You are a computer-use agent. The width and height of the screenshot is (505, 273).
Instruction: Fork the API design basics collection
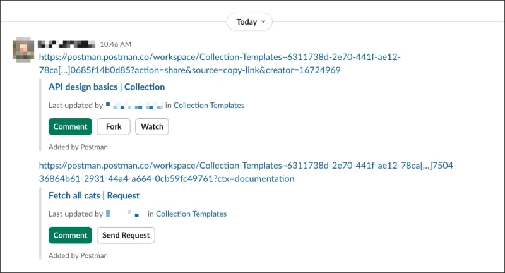tap(114, 126)
